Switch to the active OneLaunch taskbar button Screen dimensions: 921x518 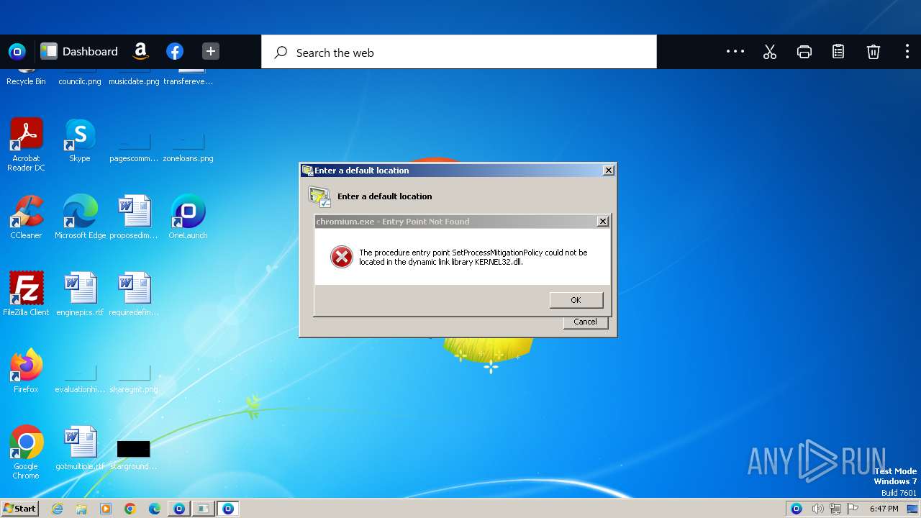coord(228,509)
